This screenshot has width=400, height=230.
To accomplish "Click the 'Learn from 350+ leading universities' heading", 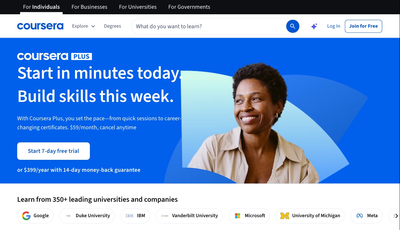I will point(97,199).
